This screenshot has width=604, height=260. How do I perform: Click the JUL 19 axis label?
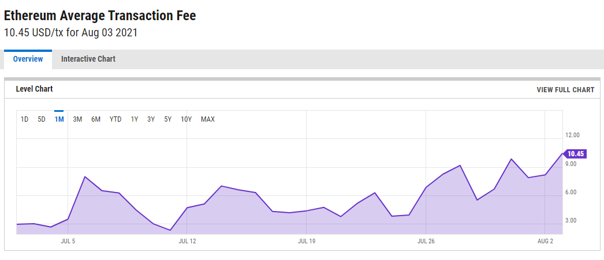(307, 242)
